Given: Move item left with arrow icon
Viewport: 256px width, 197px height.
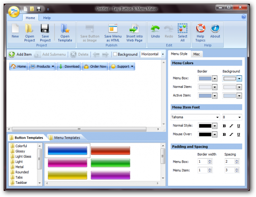Looking at the screenshot, I should (96, 55).
